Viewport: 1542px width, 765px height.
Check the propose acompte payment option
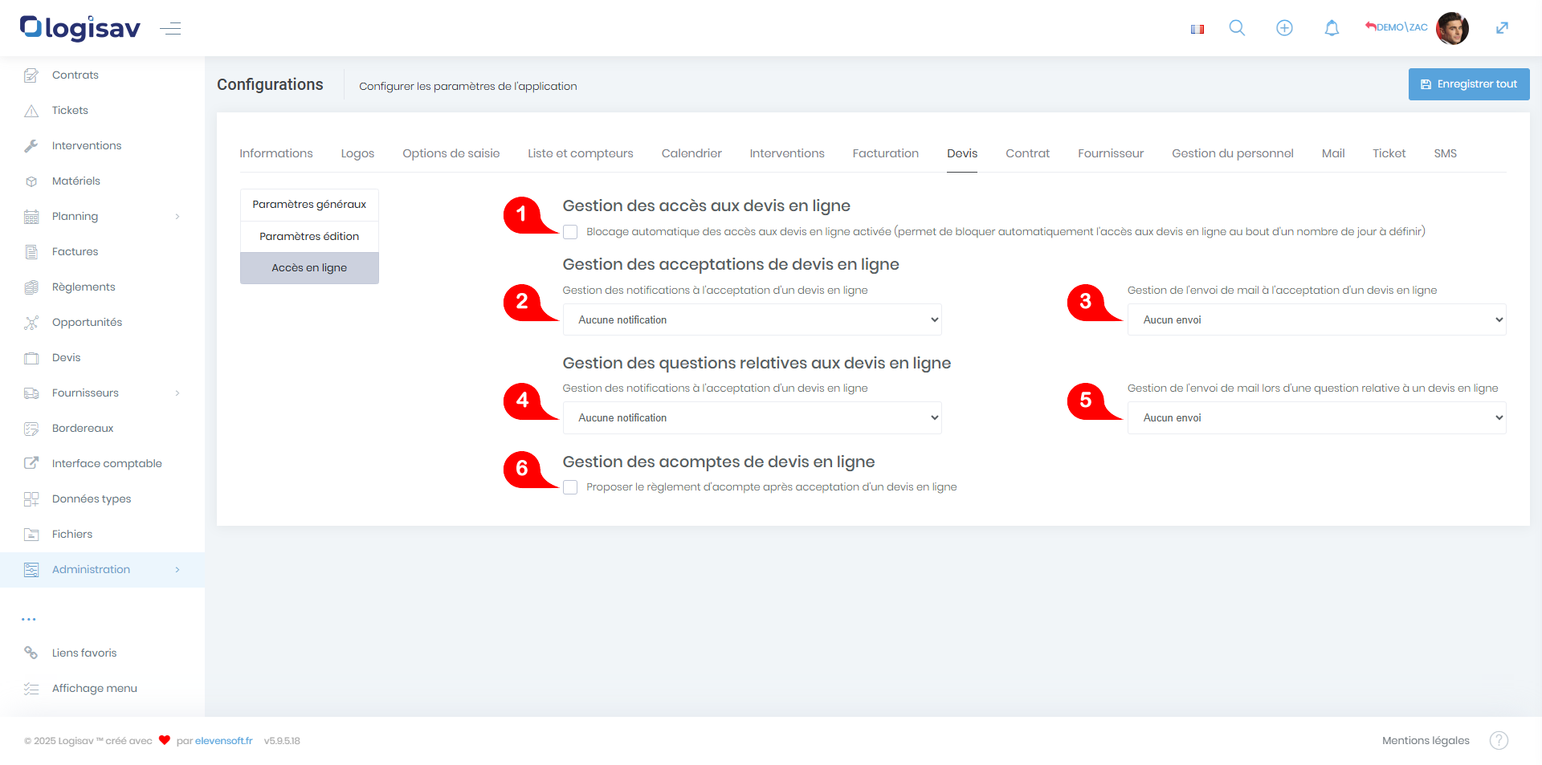(570, 487)
